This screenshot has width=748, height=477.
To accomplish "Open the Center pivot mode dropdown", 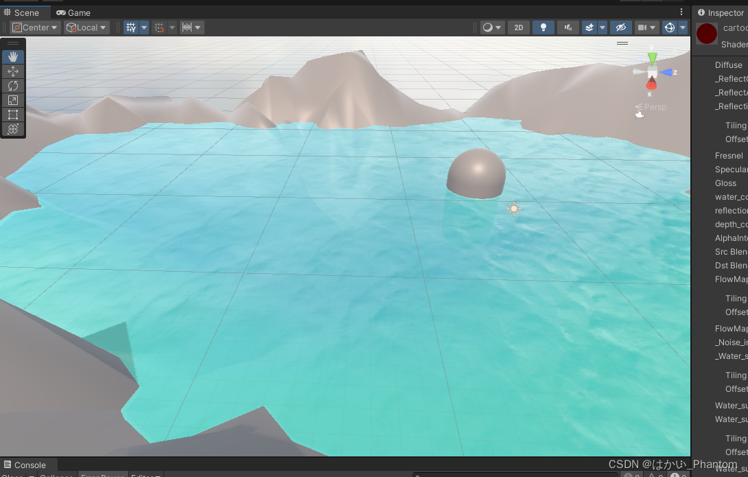I will [x=35, y=27].
